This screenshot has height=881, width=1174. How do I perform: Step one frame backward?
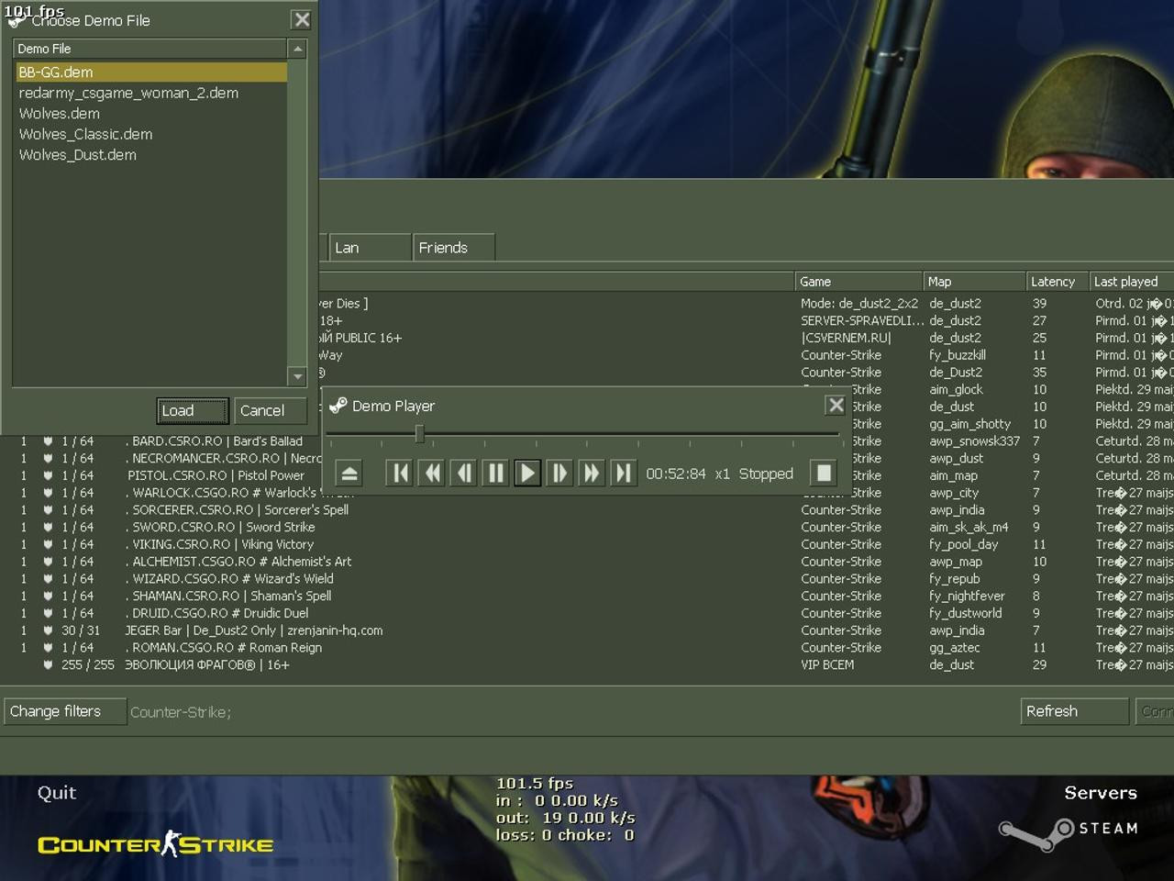[464, 474]
